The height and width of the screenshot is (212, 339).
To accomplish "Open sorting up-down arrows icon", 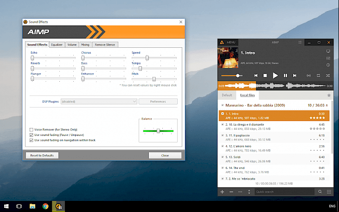I will [249, 192].
